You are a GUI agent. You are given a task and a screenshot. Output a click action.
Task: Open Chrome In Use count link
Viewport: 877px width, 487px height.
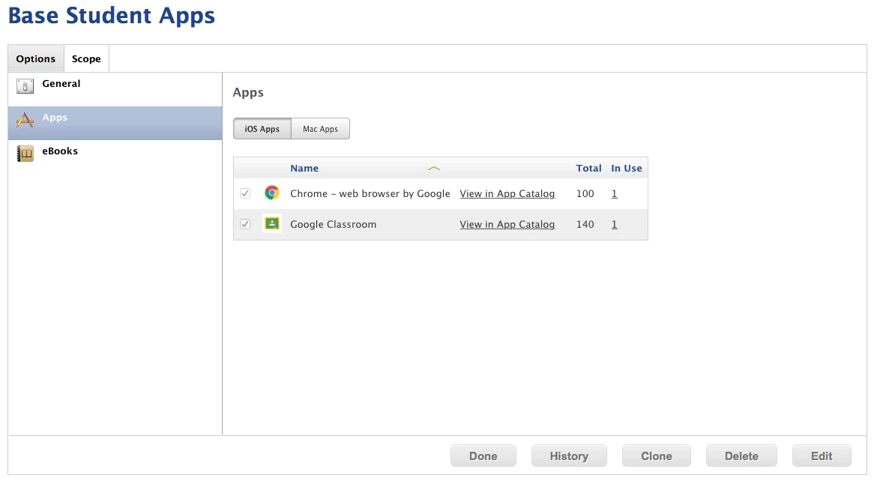[x=614, y=193]
